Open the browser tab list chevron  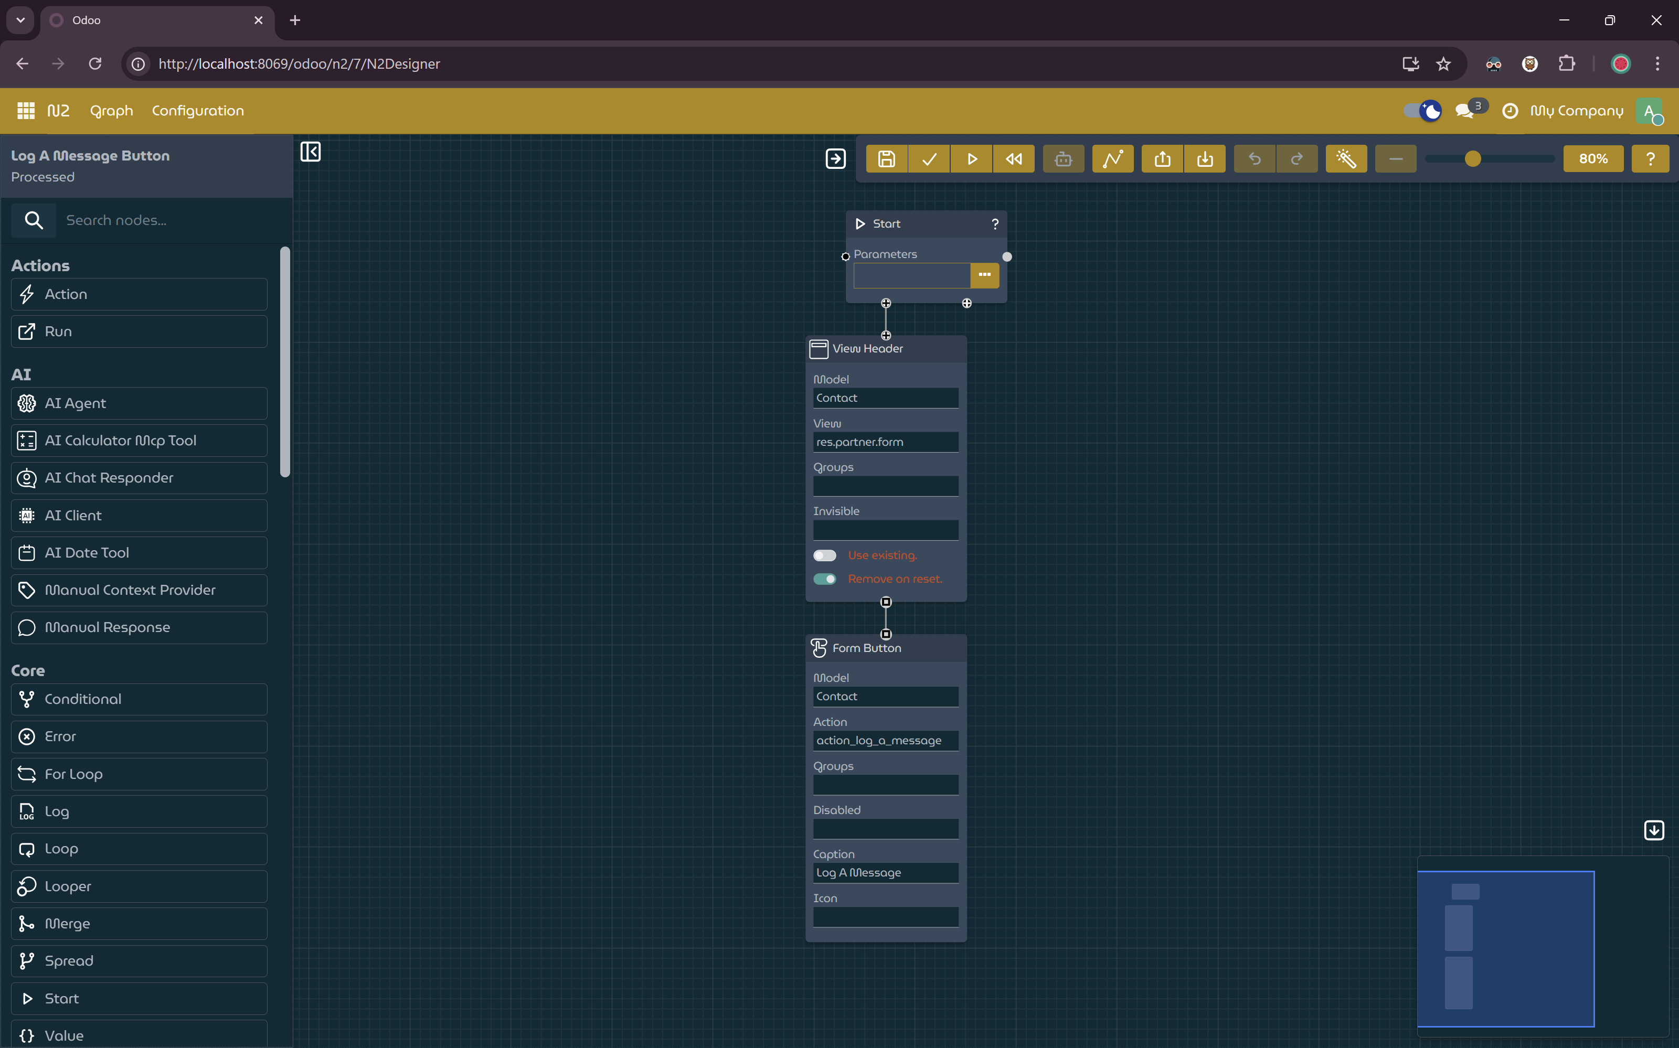(19, 20)
